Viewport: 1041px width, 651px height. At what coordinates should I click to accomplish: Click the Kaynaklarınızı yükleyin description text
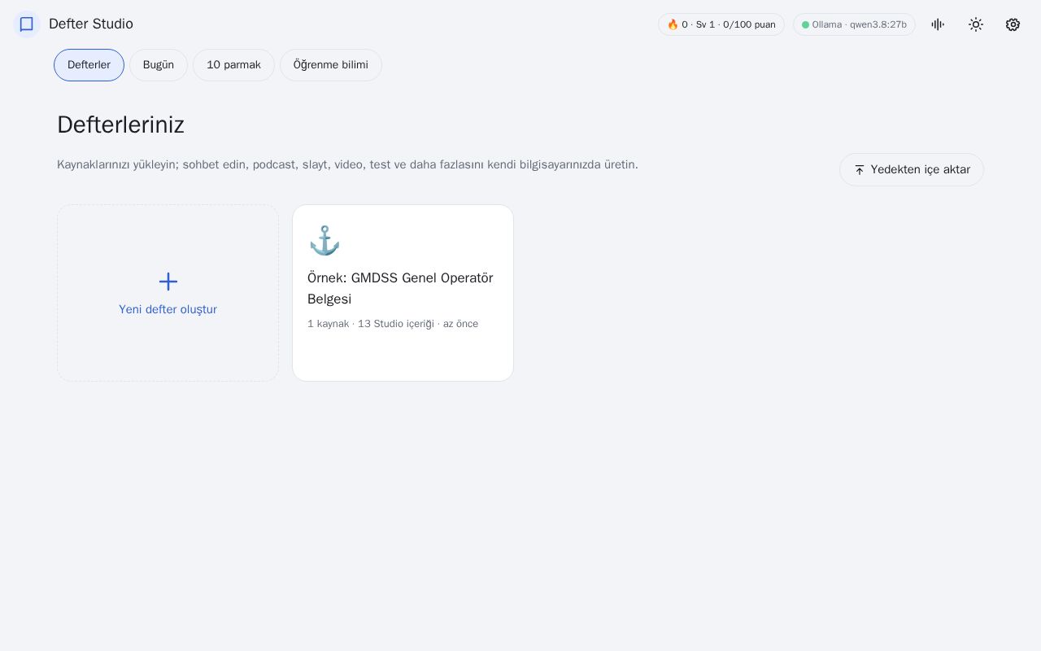[347, 164]
